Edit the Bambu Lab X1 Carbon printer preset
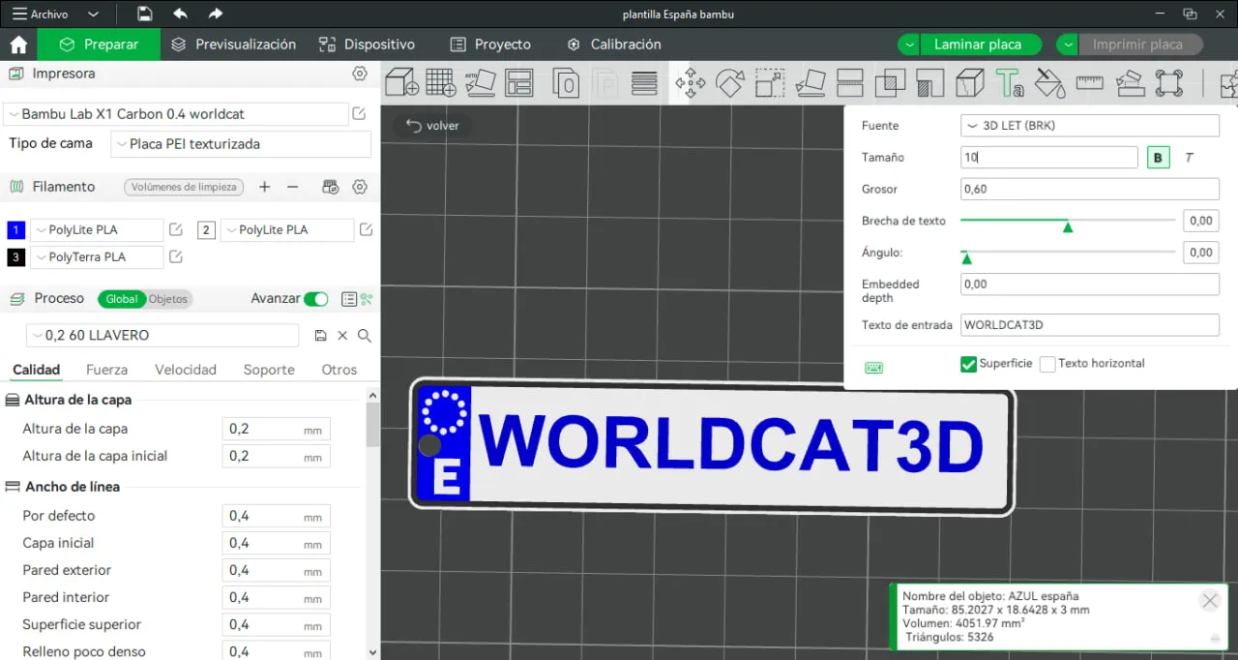Viewport: 1238px width, 660px height. coord(359,114)
